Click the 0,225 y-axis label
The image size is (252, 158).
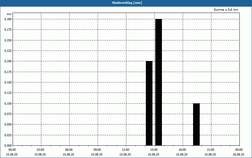(8, 51)
